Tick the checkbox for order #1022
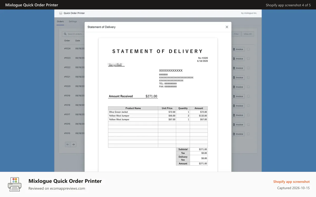Screen dimensions: 316x197 click(x=248, y=68)
